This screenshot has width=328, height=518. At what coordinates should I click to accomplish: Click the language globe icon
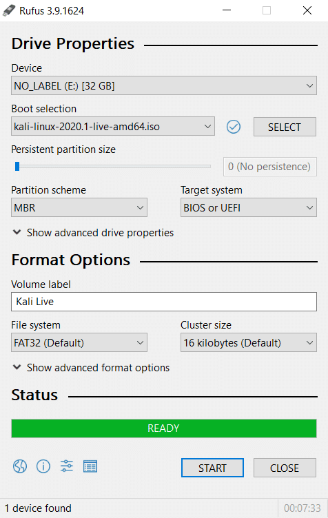click(x=20, y=466)
